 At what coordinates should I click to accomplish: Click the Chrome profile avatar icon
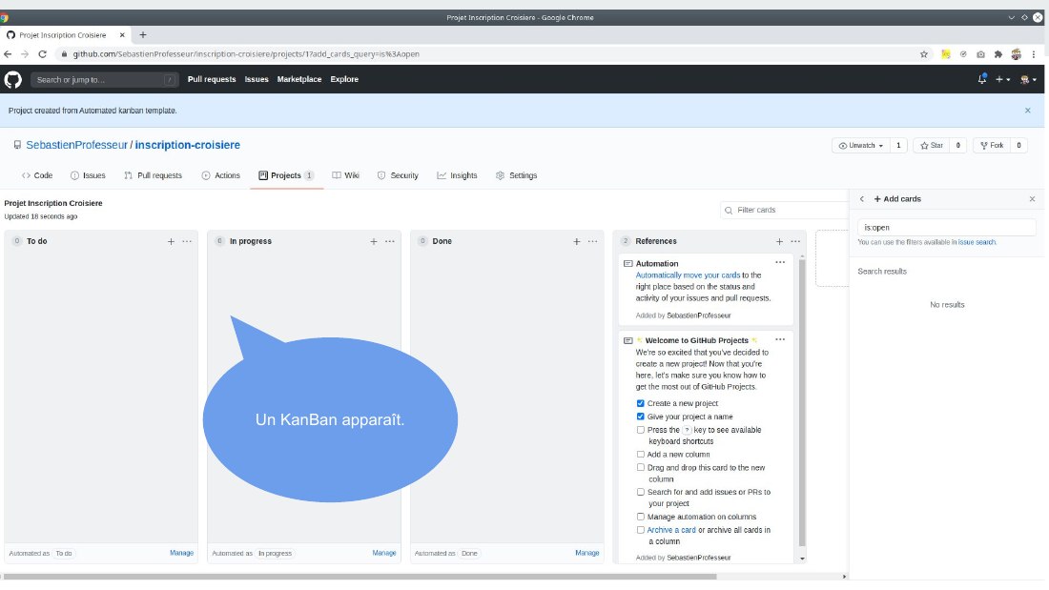click(x=1017, y=54)
